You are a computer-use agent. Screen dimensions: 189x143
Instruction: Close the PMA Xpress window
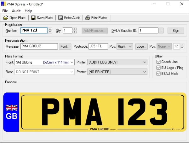[182, 4]
